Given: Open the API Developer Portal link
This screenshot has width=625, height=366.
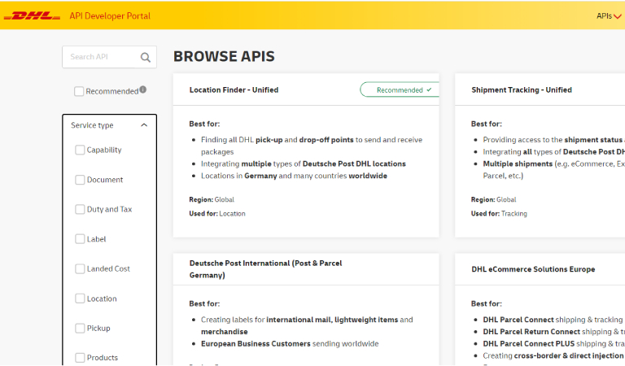Looking at the screenshot, I should point(110,16).
